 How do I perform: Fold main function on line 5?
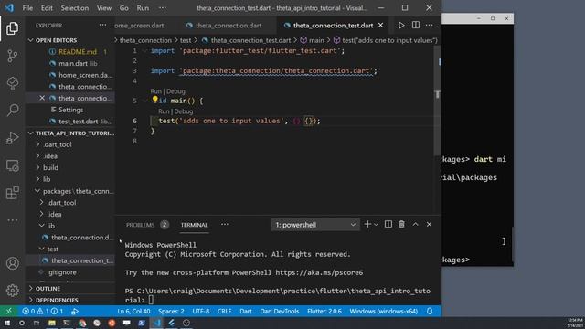point(144,101)
